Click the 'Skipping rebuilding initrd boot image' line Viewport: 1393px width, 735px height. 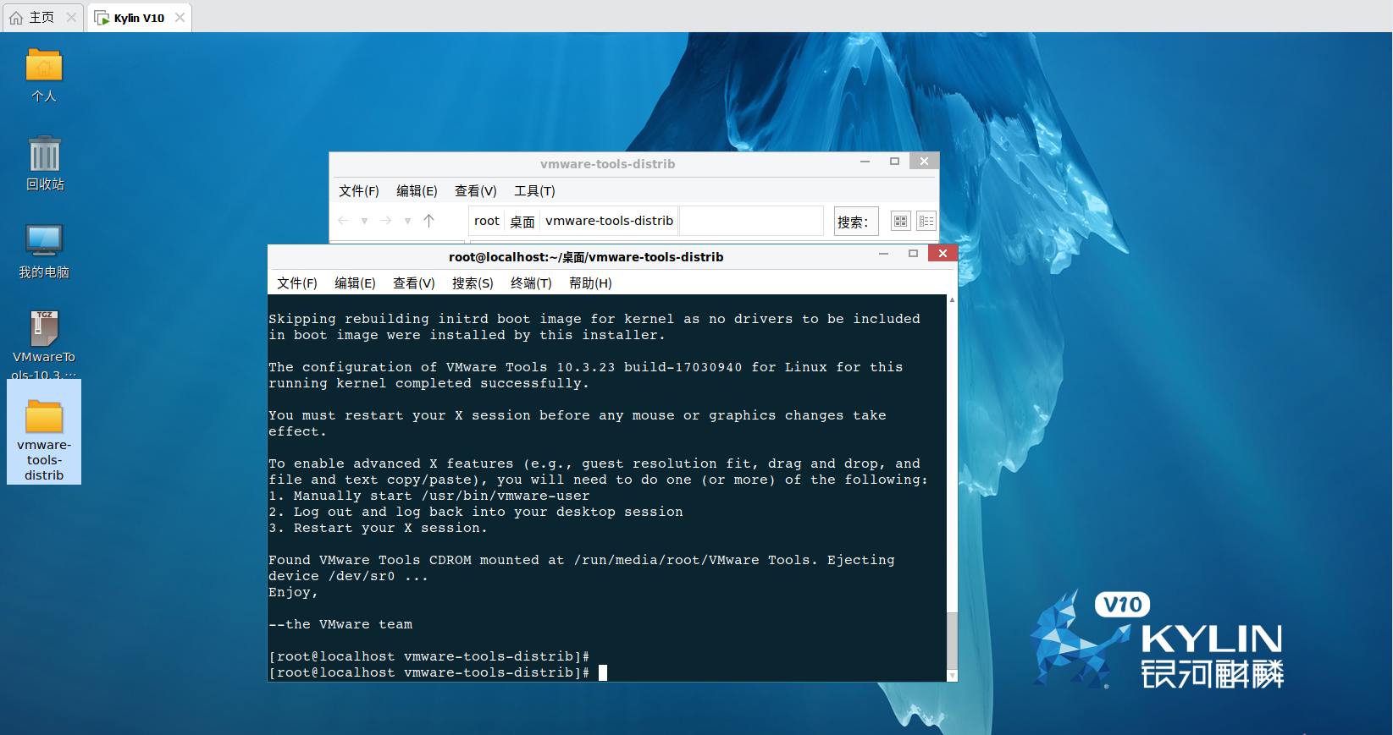(594, 319)
